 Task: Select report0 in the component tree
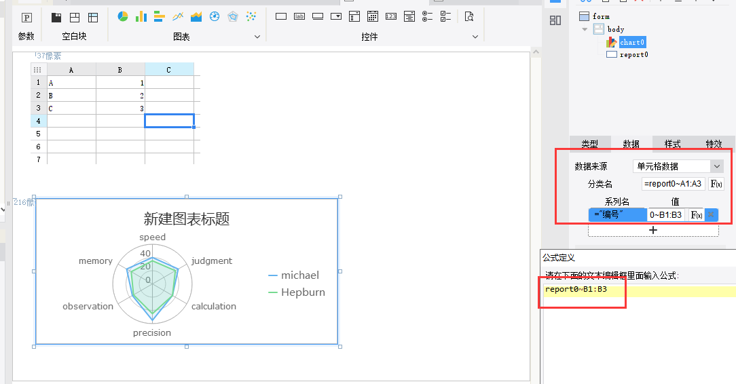(633, 55)
